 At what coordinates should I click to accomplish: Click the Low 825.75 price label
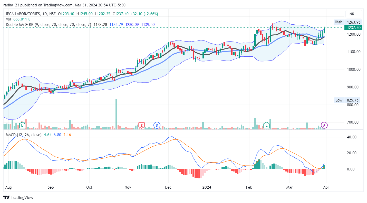pyautogui.click(x=347, y=100)
